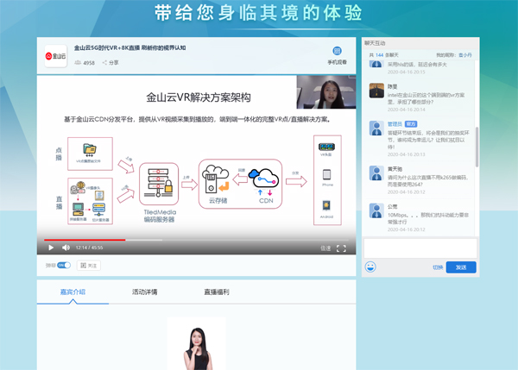This screenshot has width=518, height=370.
Task: Mute the video volume speaker icon
Action: pos(66,248)
